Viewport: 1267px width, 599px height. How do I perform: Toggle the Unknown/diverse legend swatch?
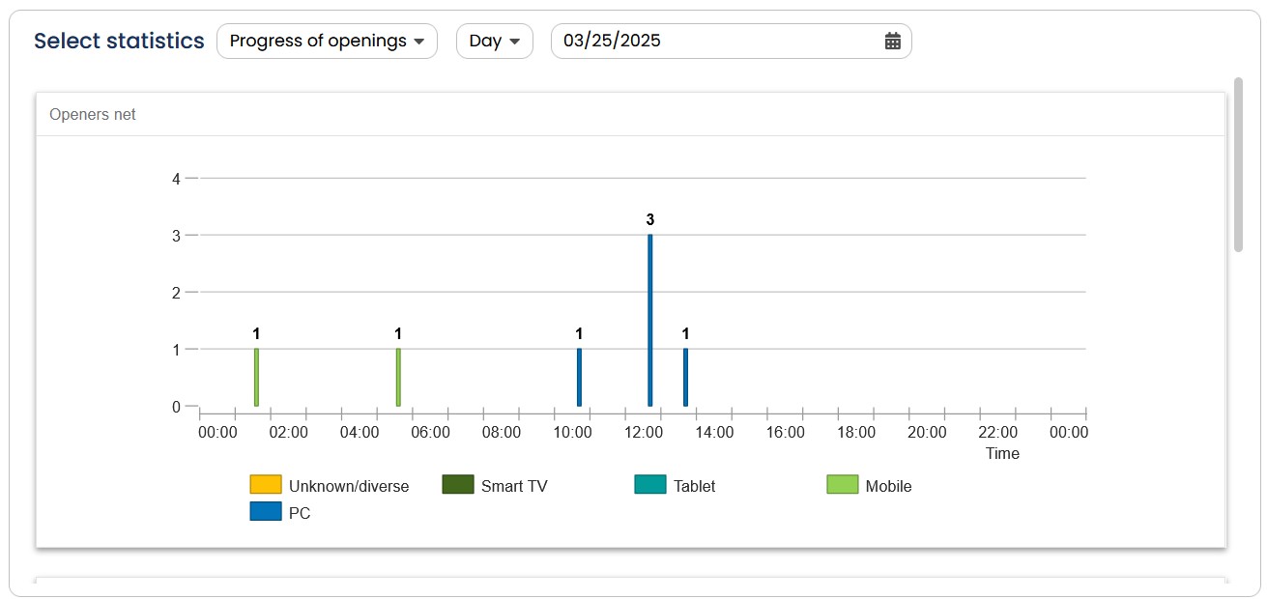(266, 485)
